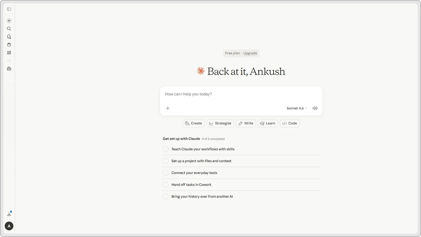421x237 pixels.
Task: Check circle for Hand off tasks in Cowork
Action: pos(165,185)
